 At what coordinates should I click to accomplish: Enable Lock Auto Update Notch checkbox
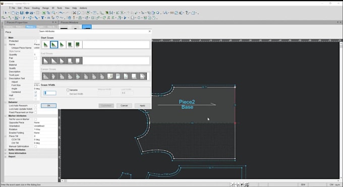[x=35, y=109]
